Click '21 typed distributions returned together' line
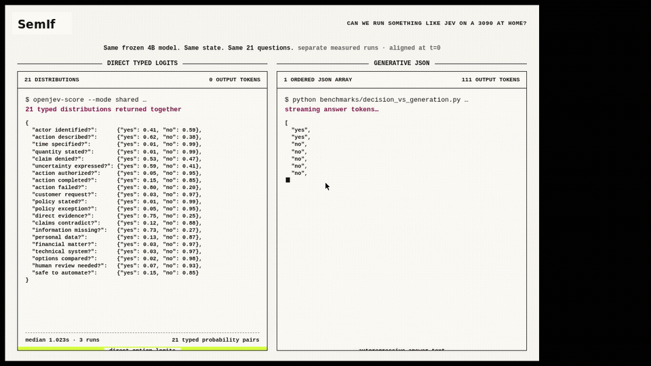Image resolution: width=651 pixels, height=366 pixels. (x=103, y=109)
